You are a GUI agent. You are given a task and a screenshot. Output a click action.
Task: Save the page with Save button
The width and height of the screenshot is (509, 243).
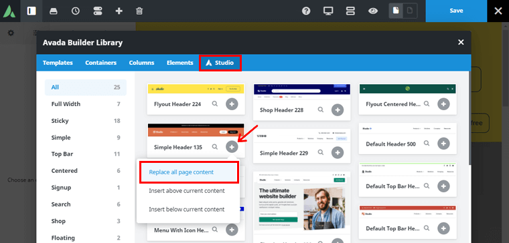(x=456, y=11)
